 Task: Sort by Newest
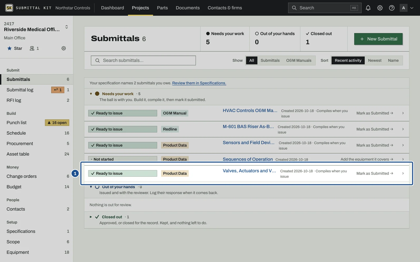tap(375, 60)
